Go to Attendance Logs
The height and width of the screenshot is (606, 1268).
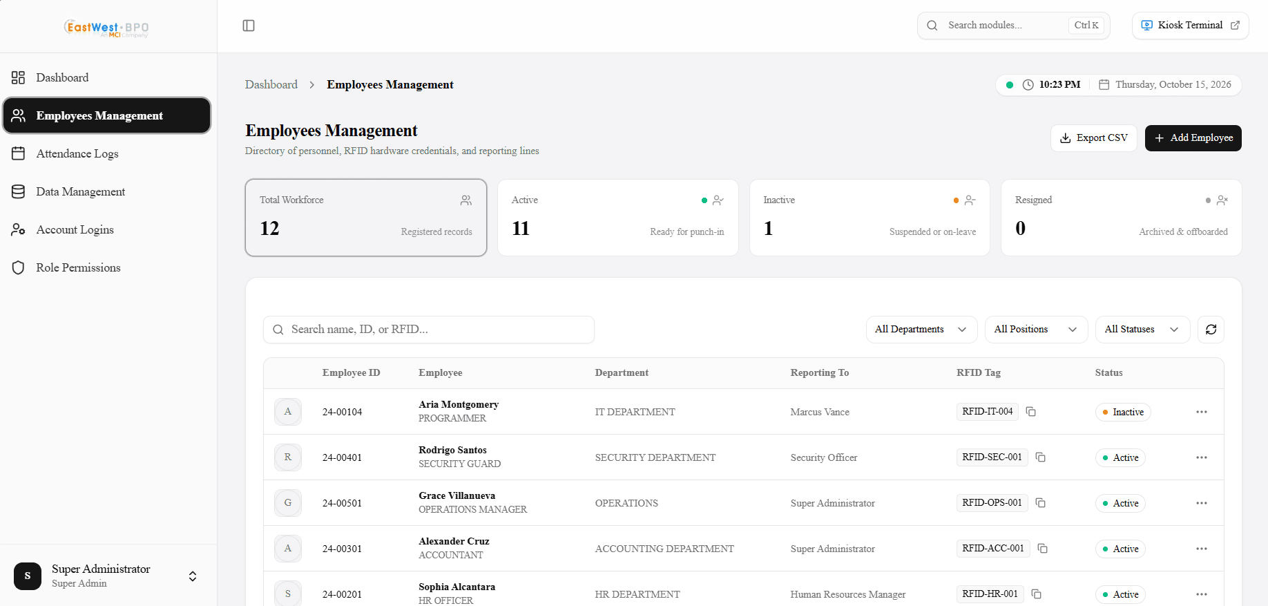[107, 153]
